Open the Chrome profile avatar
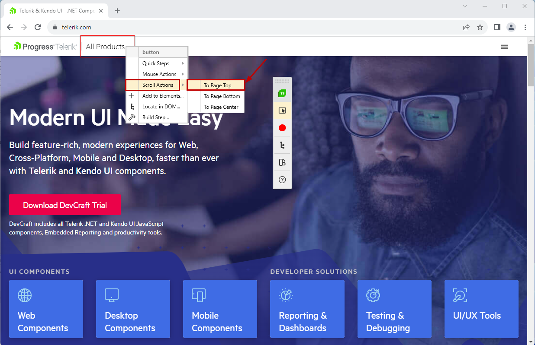535x345 pixels. click(511, 27)
